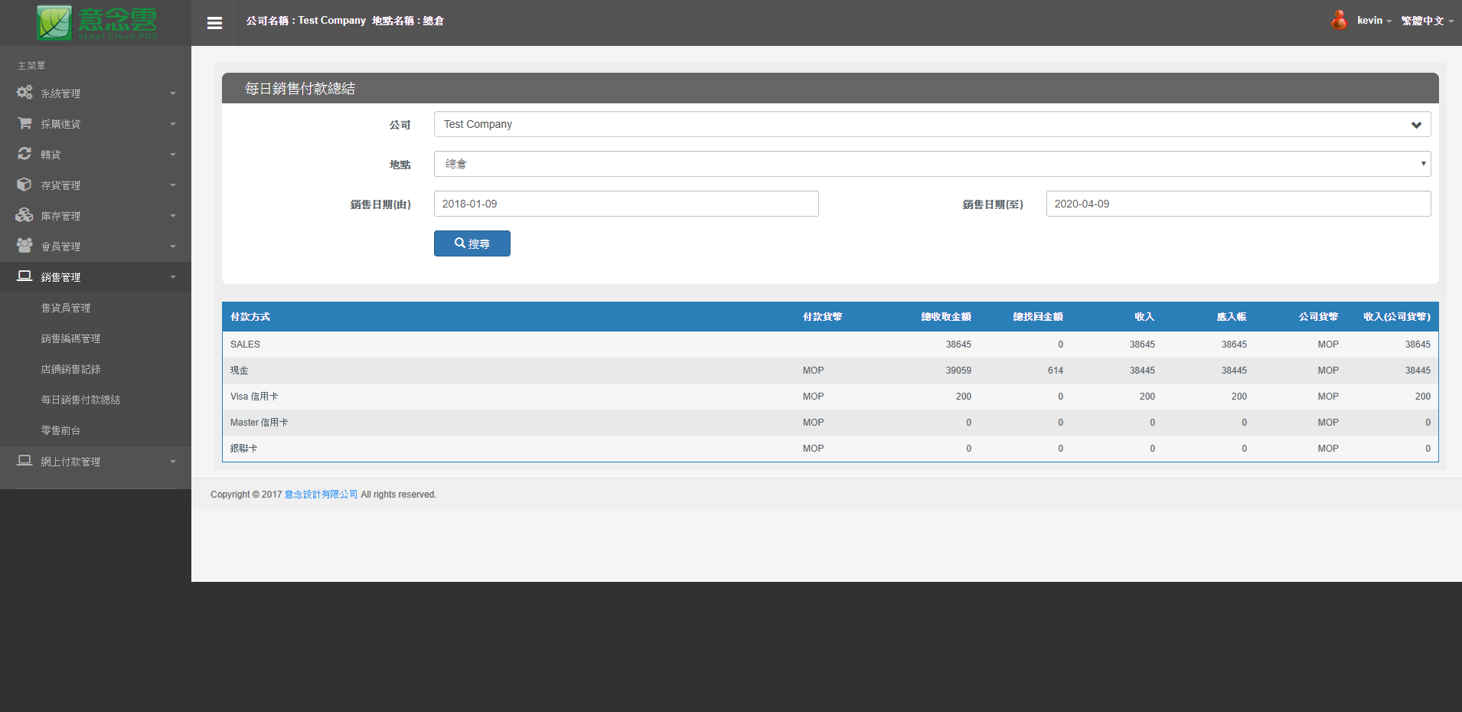1462x712 pixels.
Task: Click the 銷售日期(由) start date field
Action: [x=625, y=204]
